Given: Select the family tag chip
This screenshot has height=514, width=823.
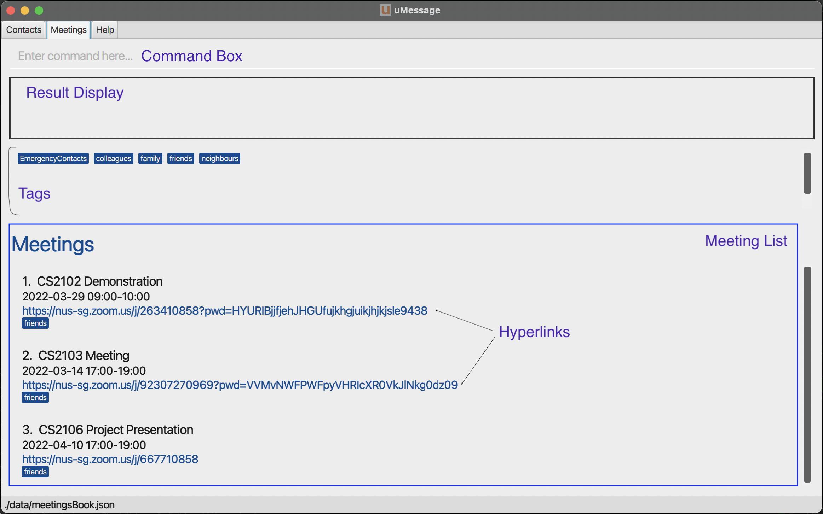Looking at the screenshot, I should 150,158.
